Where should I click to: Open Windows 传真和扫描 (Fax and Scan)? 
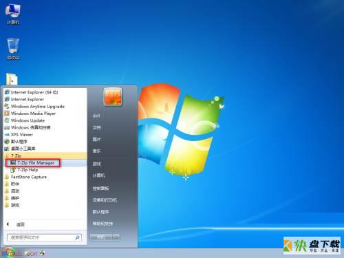coord(28,127)
